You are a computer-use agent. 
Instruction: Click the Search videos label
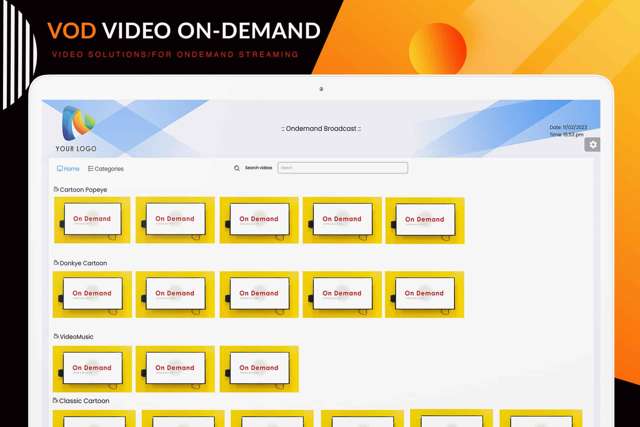(258, 168)
